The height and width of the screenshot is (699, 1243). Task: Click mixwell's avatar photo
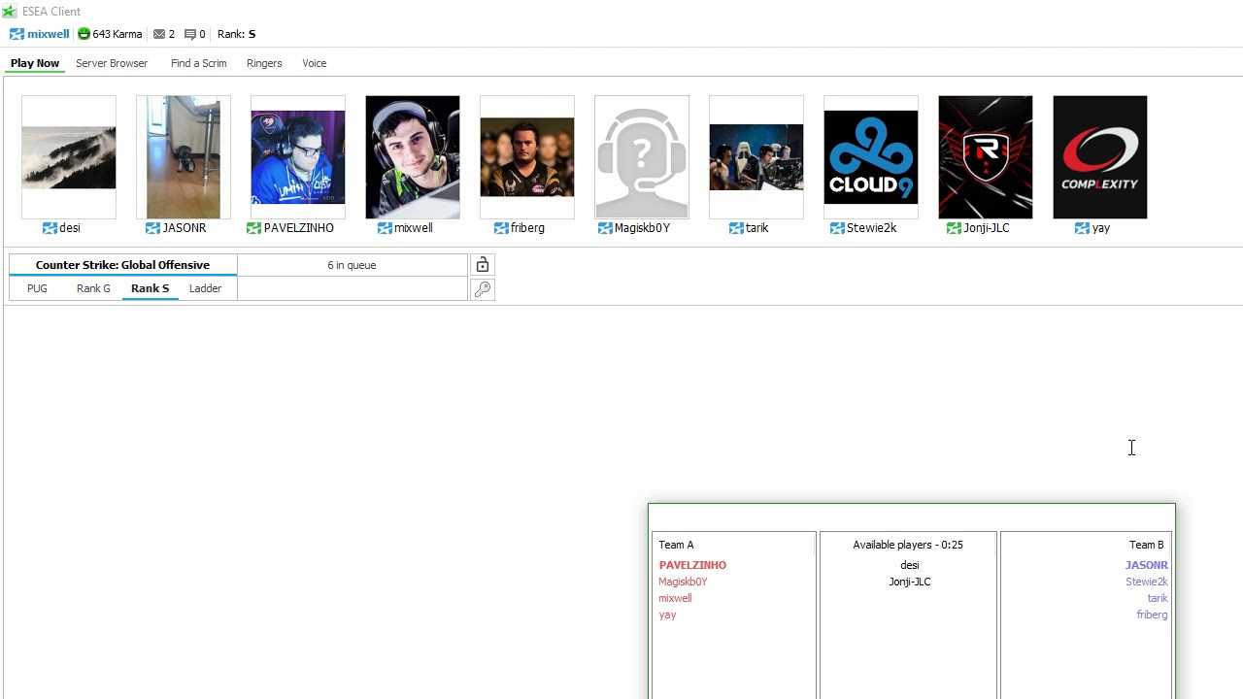(x=413, y=157)
